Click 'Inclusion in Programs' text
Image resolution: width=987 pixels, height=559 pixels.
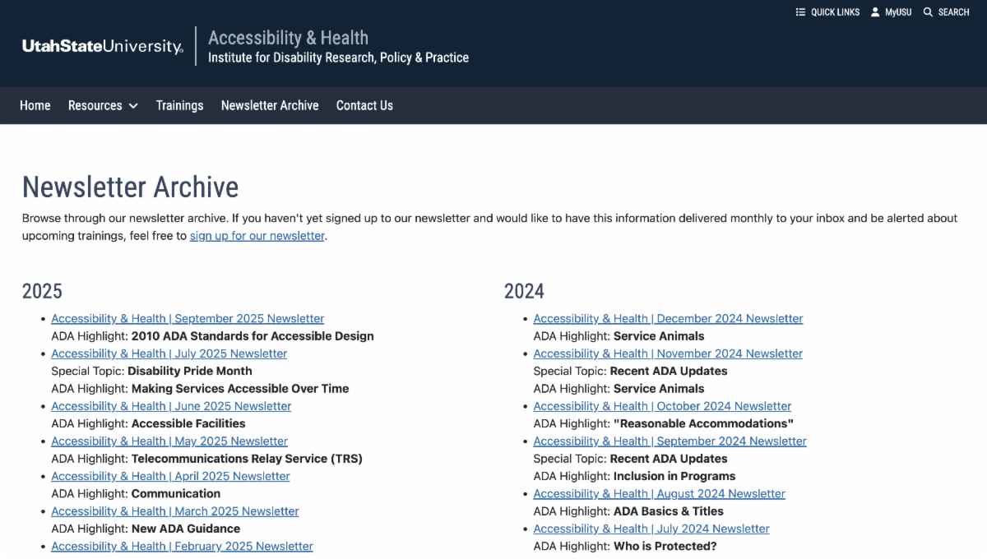pyautogui.click(x=674, y=476)
